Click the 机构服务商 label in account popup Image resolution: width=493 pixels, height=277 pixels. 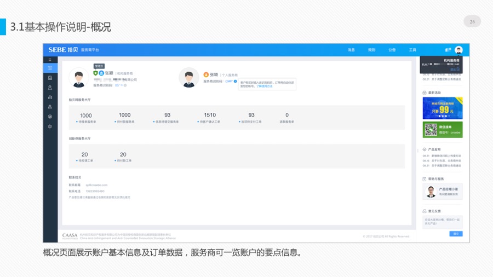tap(451, 60)
